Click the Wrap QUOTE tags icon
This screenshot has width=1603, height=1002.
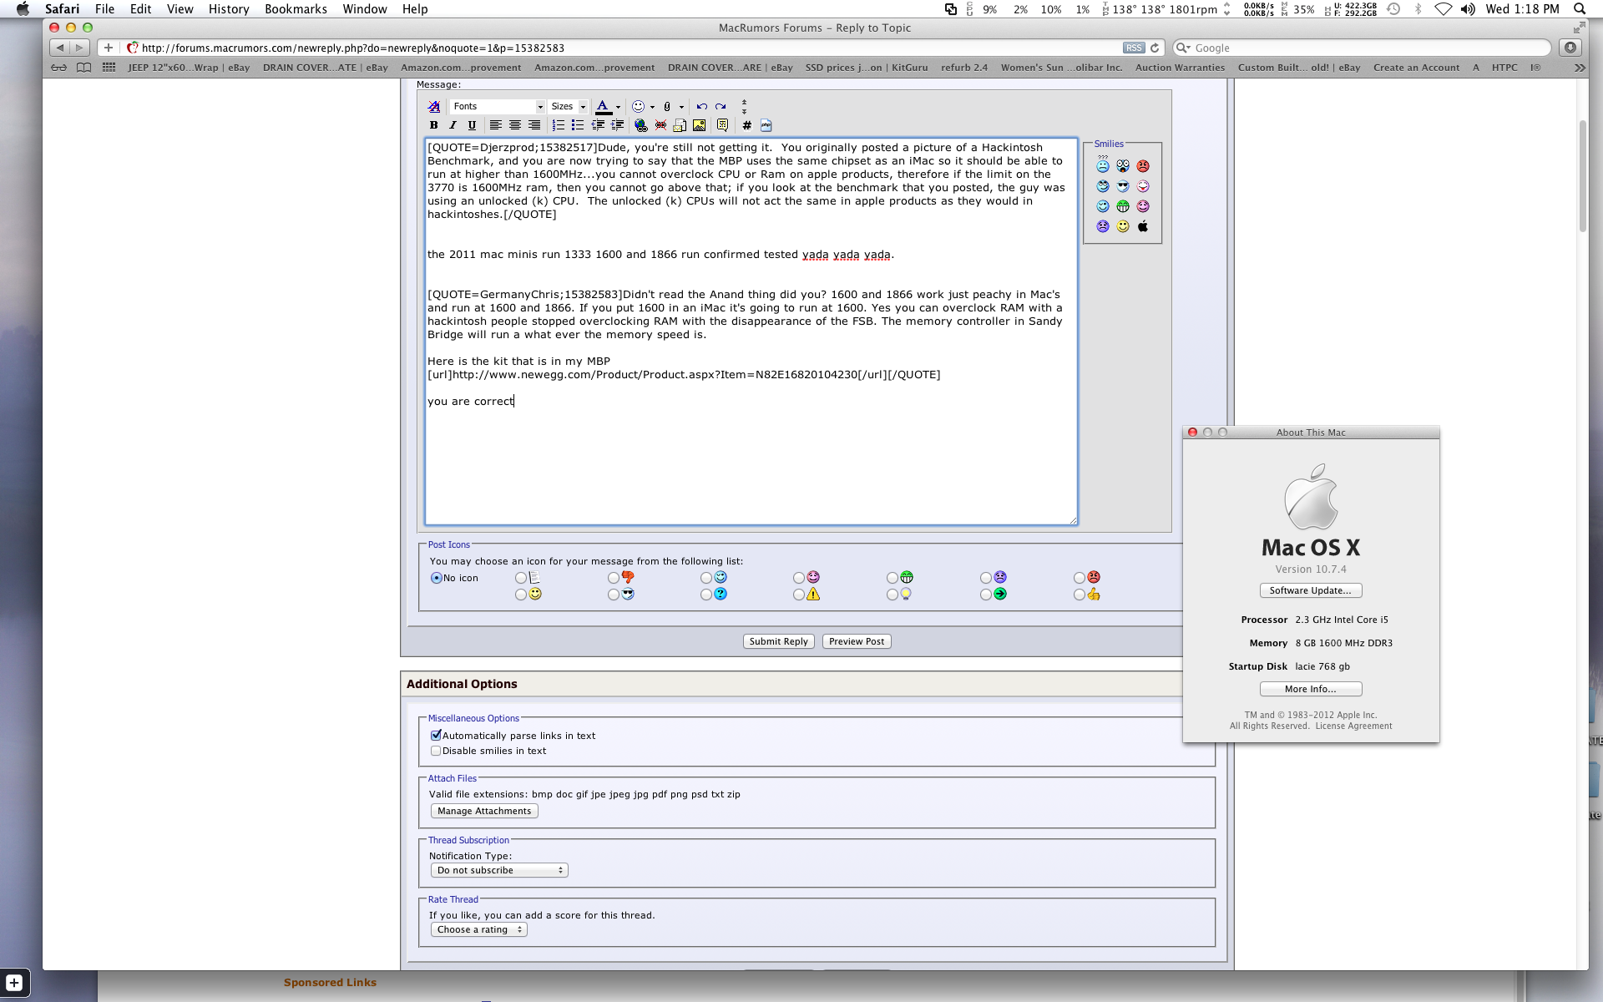coord(722,125)
